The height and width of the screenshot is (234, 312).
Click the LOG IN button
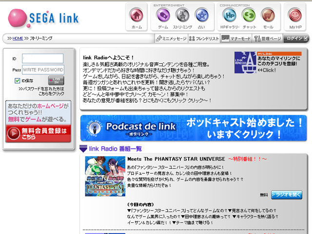[56, 80]
